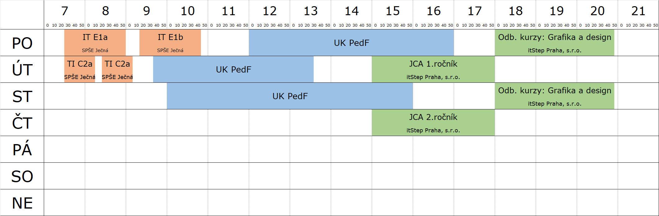The width and height of the screenshot is (659, 216).
Task: Click the later TI C2a block on Tuesday
Action: point(117,69)
